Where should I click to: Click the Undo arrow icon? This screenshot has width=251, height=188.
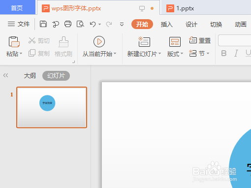(93, 24)
